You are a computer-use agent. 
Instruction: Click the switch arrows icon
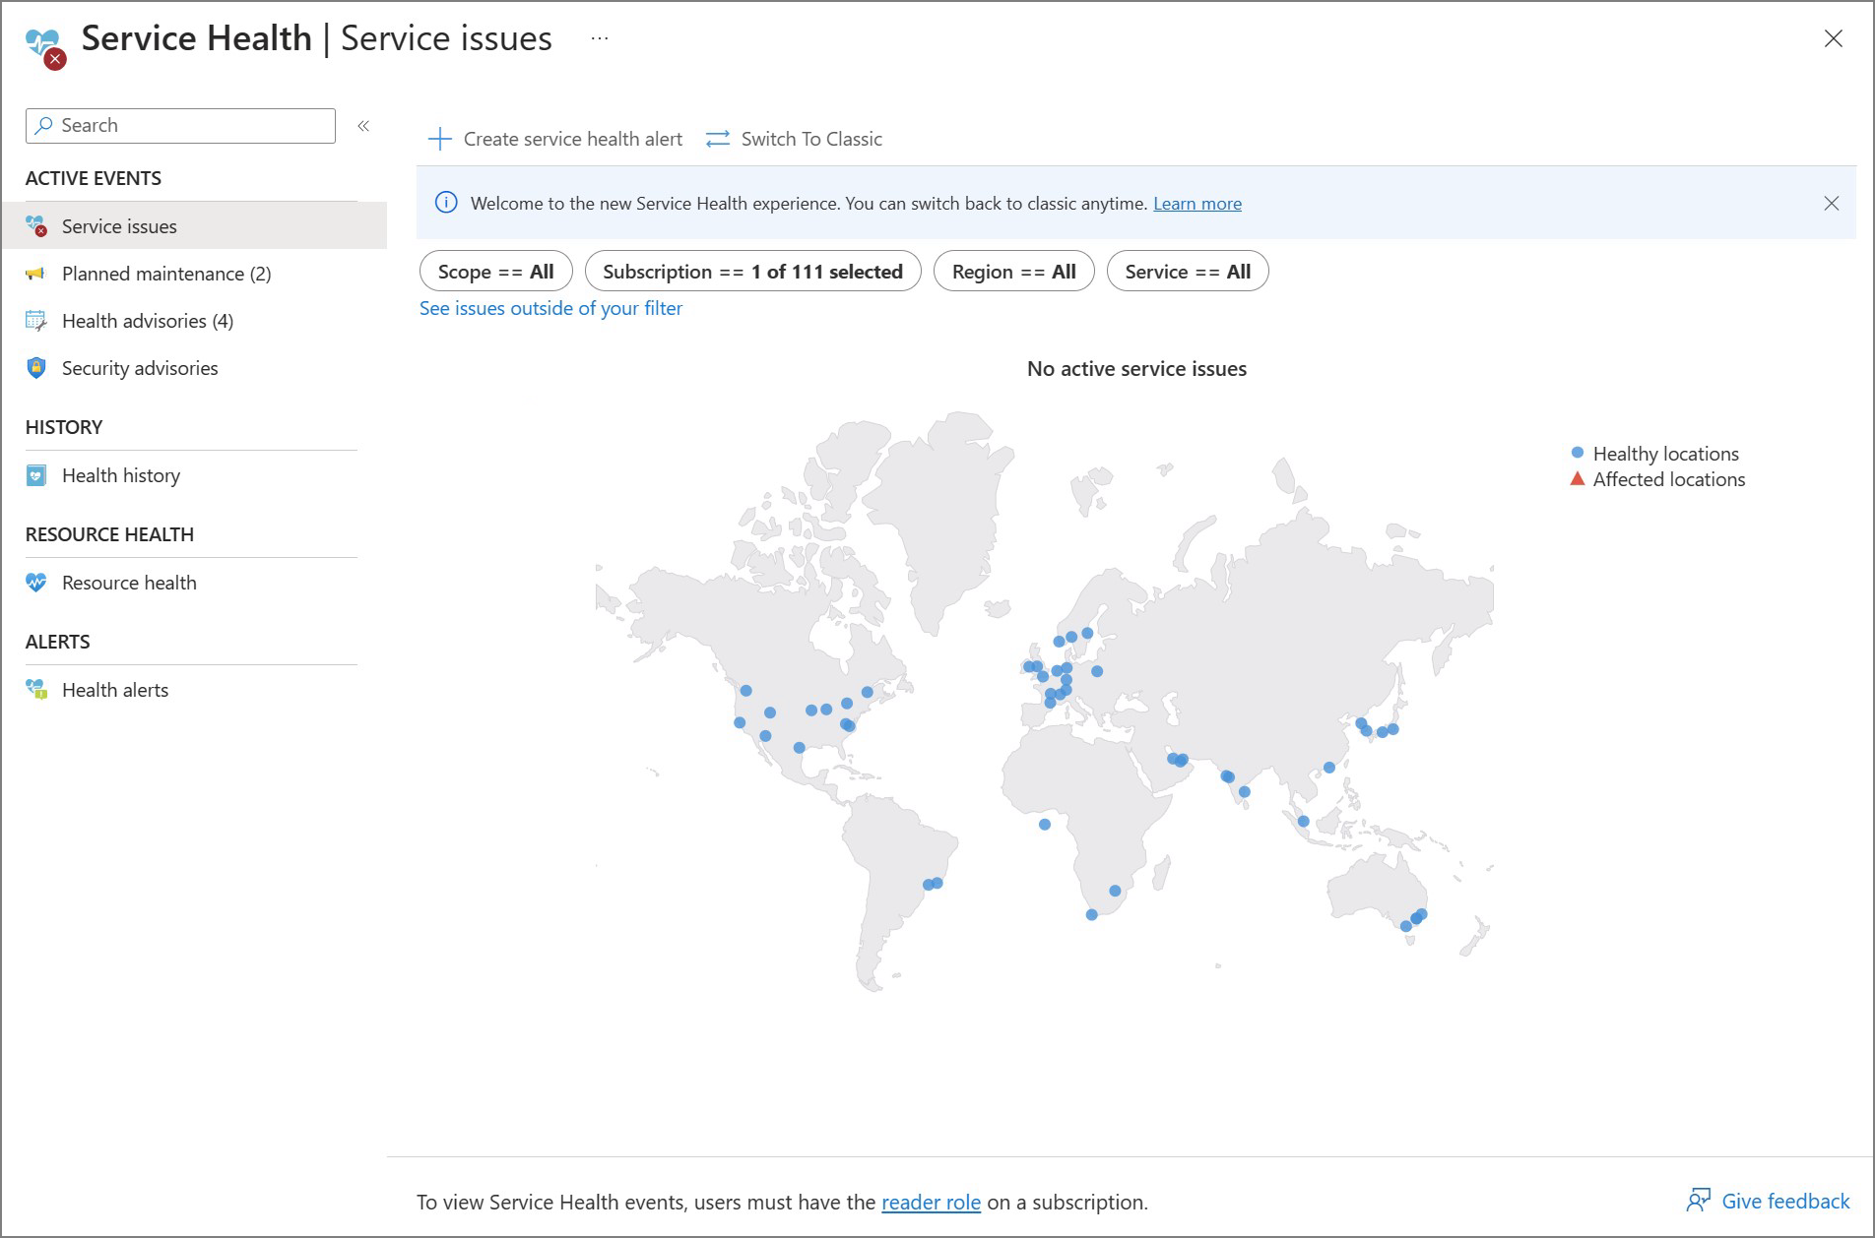(718, 139)
